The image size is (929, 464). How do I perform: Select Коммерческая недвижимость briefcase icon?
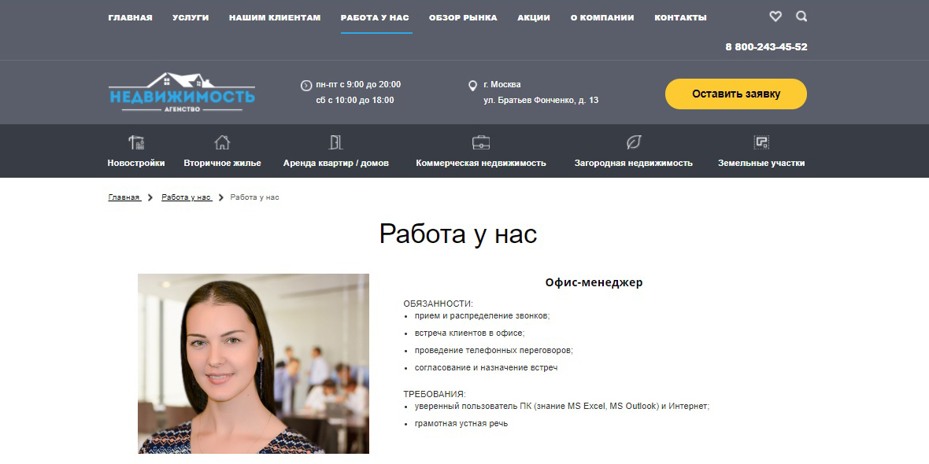pos(480,142)
